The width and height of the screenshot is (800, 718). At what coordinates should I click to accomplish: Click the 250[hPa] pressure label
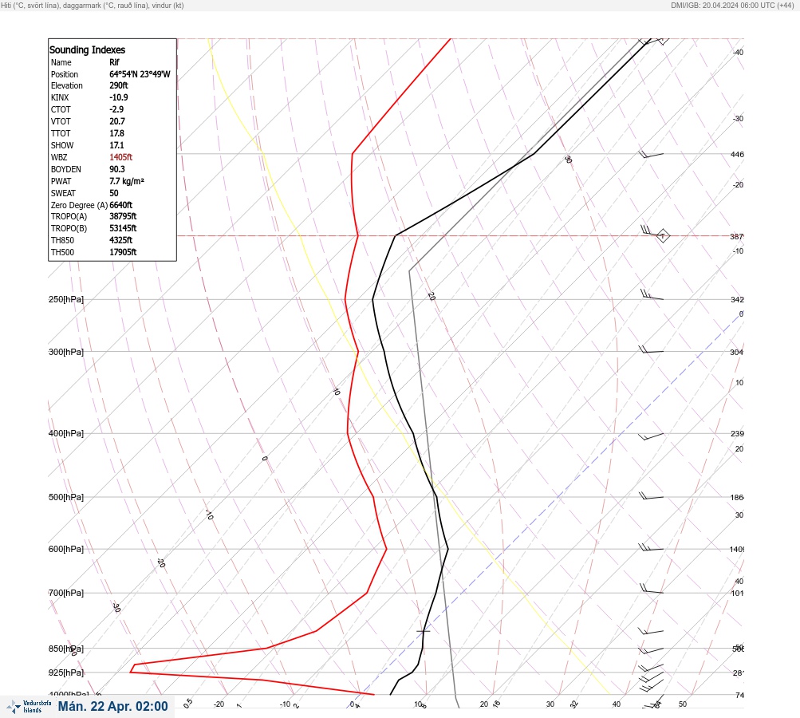(66, 299)
